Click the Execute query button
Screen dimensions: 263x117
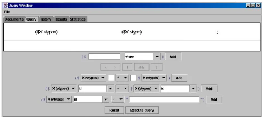[142, 110]
